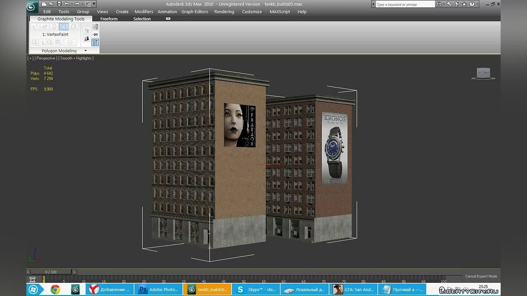This screenshot has height=296, width=527.
Task: Click Cancel Expert Mode button
Action: 481,276
